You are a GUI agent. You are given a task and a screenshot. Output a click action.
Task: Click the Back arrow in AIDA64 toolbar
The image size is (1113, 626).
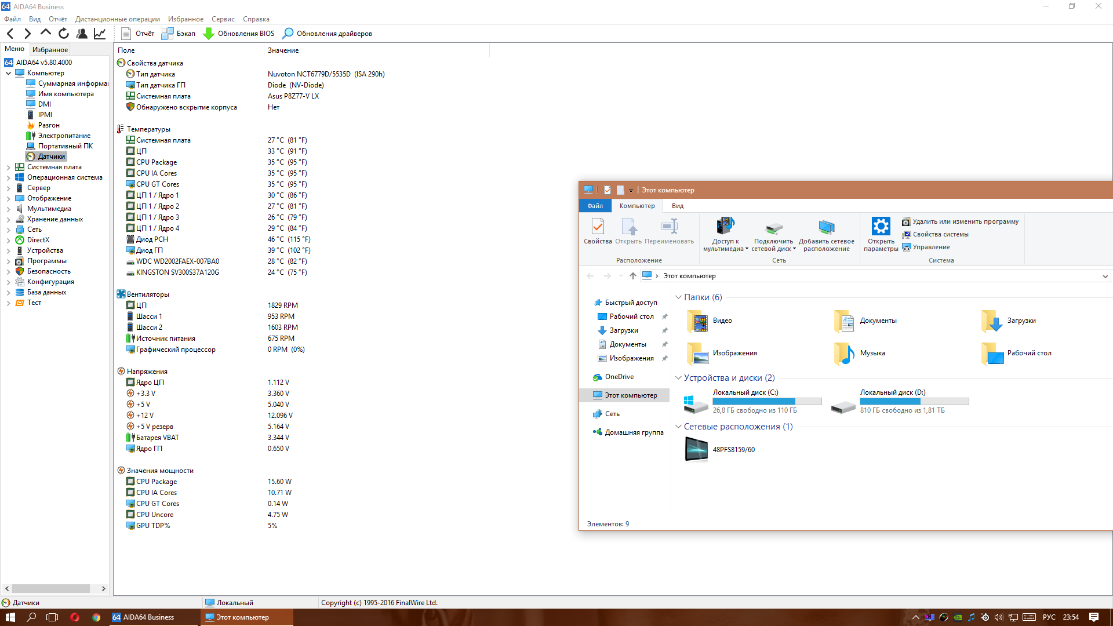pos(10,34)
